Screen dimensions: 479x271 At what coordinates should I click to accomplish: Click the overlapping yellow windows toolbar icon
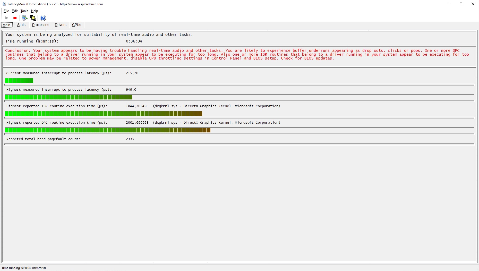click(33, 18)
